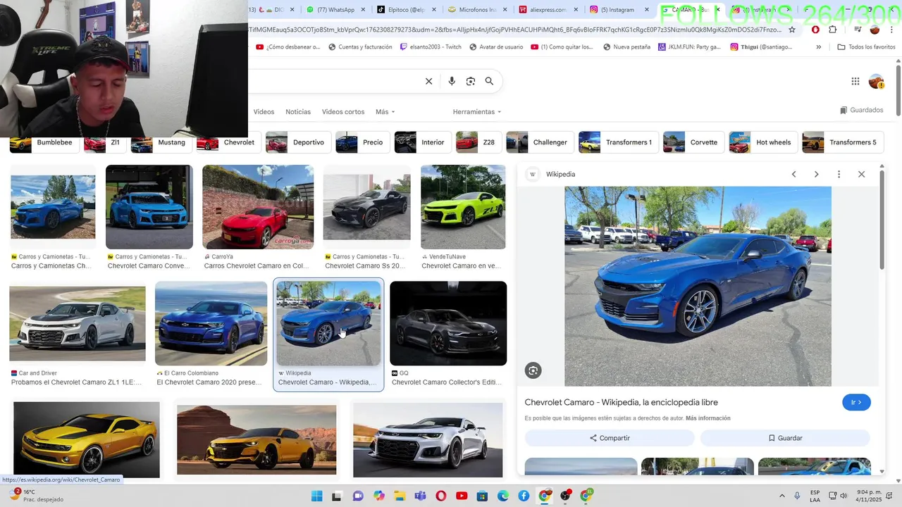
Task: Open elsanto2003 Twitch bookmark
Action: pyautogui.click(x=431, y=47)
